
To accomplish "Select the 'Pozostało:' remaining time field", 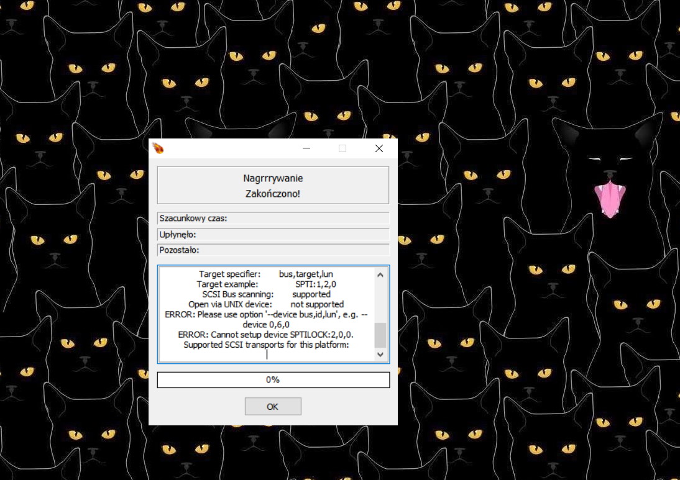I will tap(273, 250).
